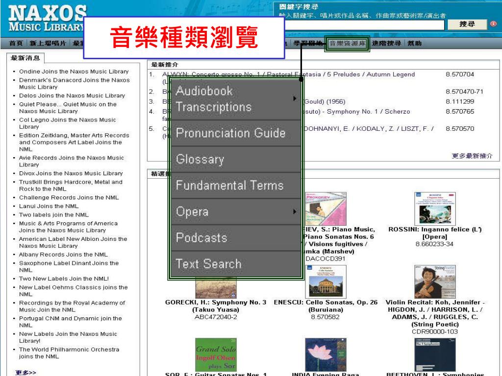Select Opera in the dropdown menu
Viewport: 502px width, 376px height.
coord(236,211)
